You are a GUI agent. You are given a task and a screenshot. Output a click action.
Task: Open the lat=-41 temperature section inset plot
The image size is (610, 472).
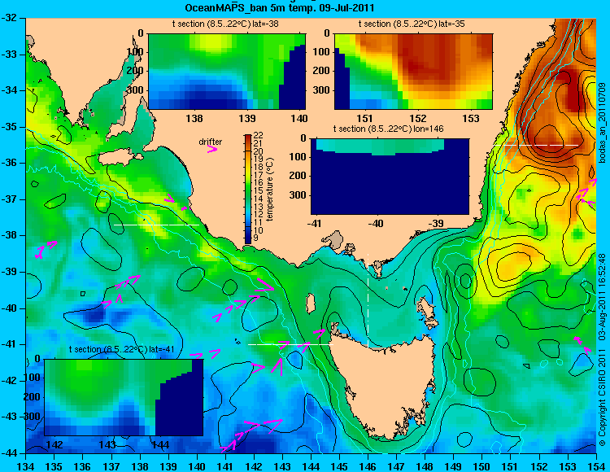[x=124, y=397]
